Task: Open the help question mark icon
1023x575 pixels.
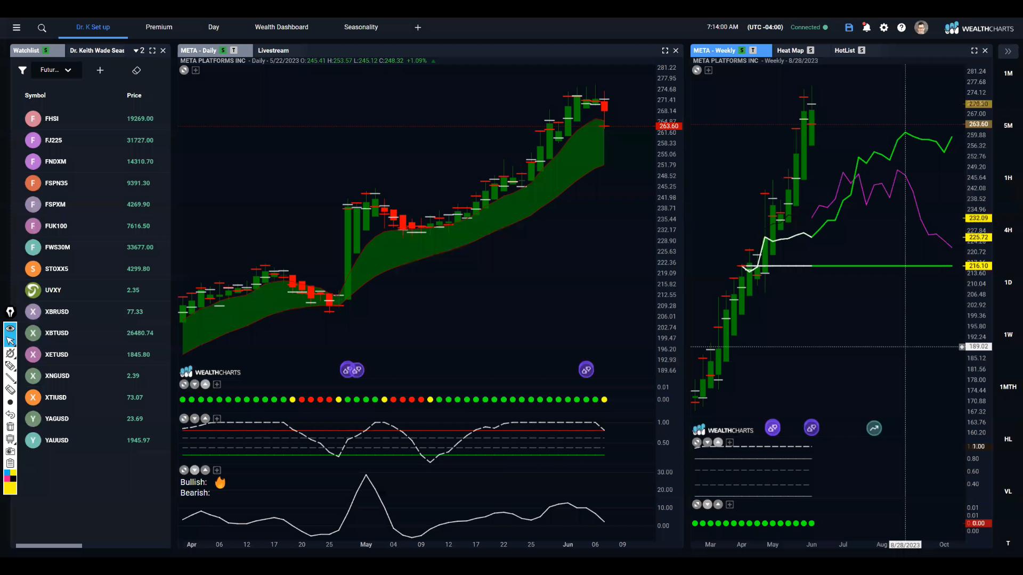Action: [902, 27]
